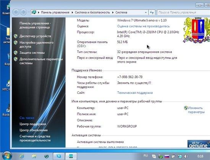
Task: Open Дополнительные параметры системы
Action: [41, 61]
